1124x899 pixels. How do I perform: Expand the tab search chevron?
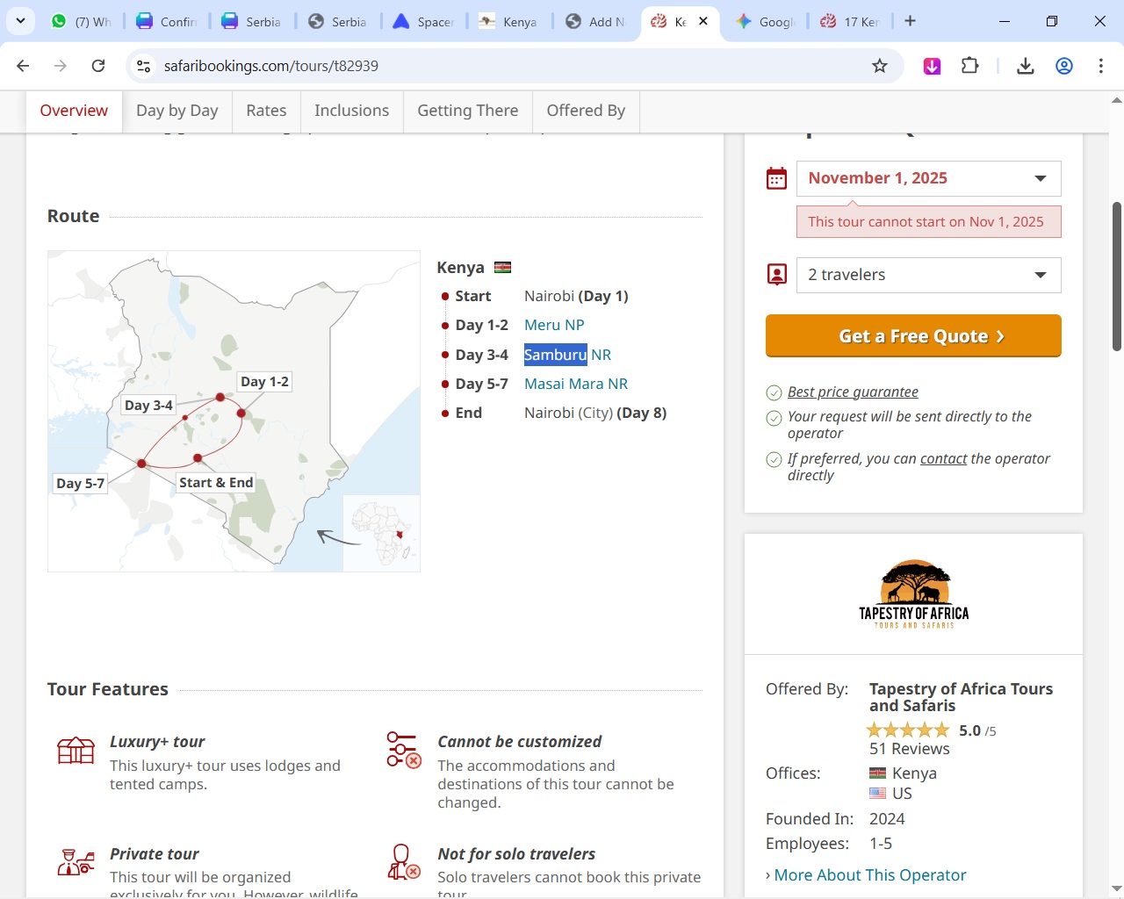tap(20, 21)
